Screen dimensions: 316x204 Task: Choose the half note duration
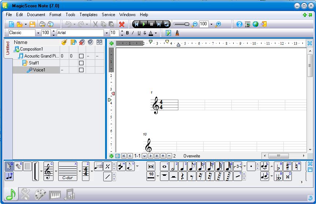click(174, 167)
